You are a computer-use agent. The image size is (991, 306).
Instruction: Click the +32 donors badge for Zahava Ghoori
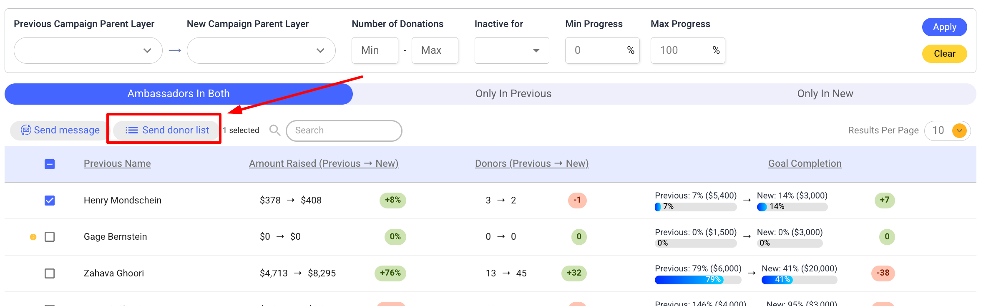574,273
